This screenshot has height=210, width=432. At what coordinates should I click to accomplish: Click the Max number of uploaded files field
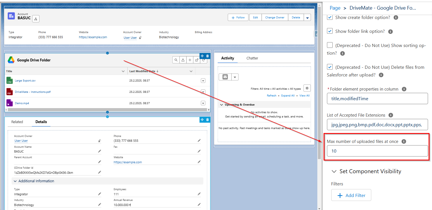(x=377, y=151)
